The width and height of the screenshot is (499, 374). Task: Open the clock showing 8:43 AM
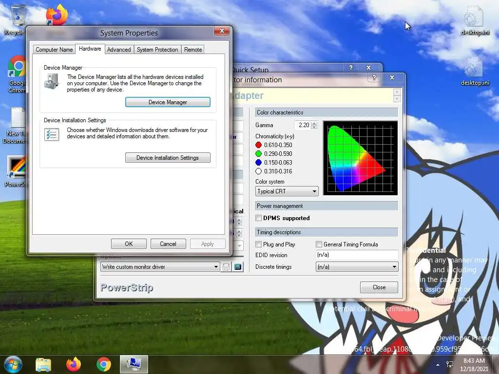click(x=474, y=365)
